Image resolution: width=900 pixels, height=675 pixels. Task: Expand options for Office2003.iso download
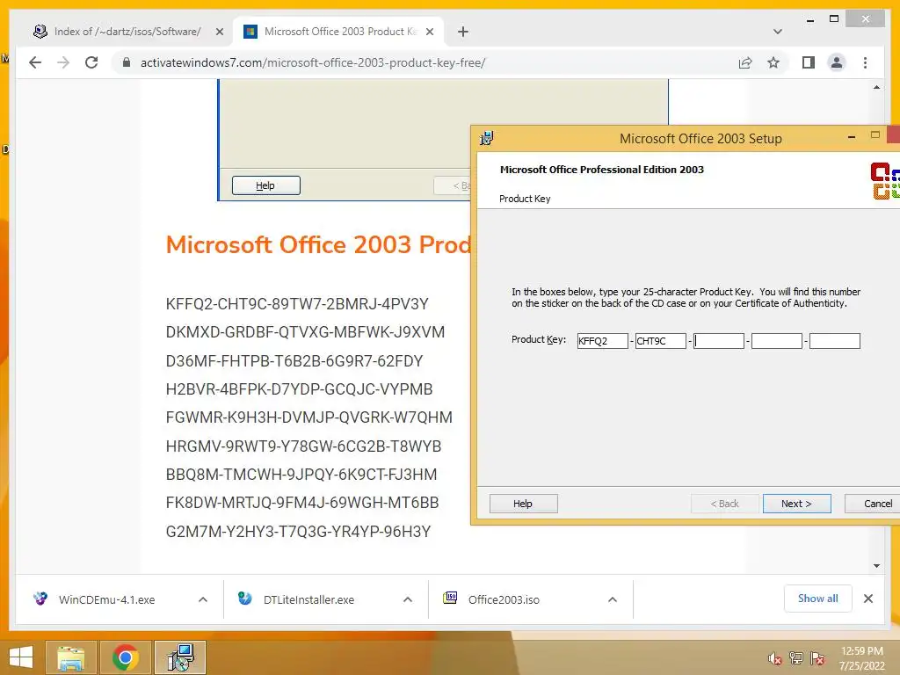613,599
